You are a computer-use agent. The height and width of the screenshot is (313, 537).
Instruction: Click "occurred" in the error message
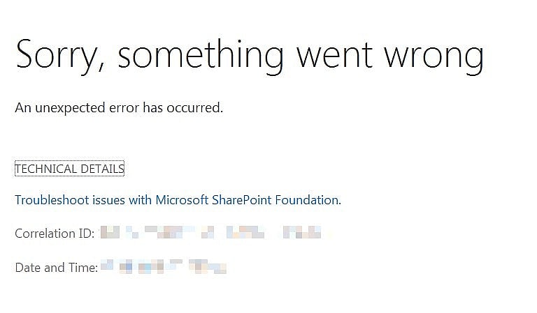[197, 108]
